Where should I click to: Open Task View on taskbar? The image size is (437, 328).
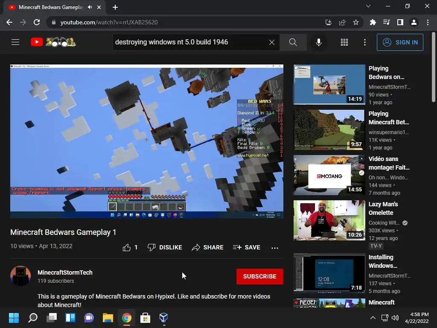(x=52, y=318)
